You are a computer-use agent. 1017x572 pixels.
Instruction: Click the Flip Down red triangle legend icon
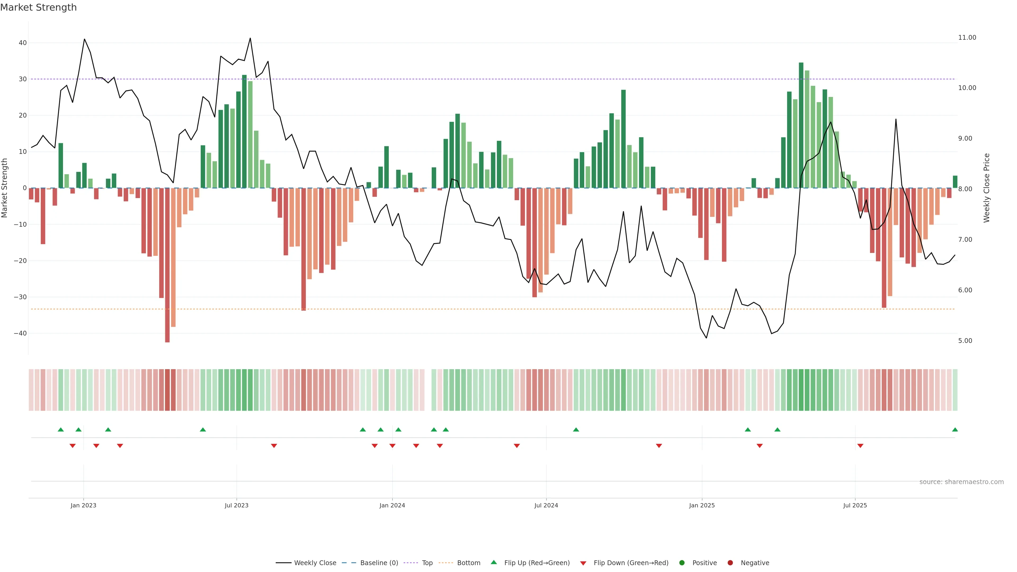583,563
